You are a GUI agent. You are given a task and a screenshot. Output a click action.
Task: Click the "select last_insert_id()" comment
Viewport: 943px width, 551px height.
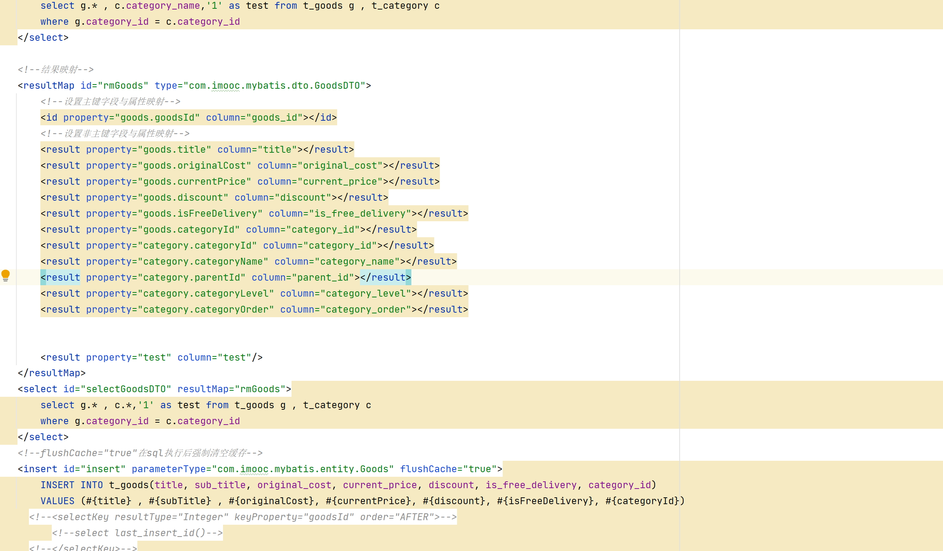point(137,533)
